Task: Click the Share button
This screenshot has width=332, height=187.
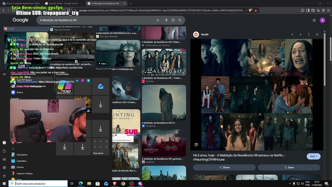Action: pyautogui.click(x=224, y=168)
